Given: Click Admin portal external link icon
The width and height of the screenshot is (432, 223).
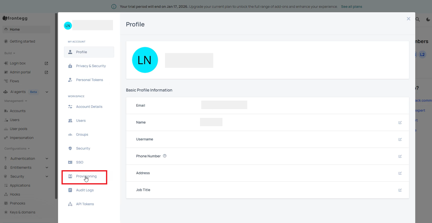Looking at the screenshot, I should click(46, 72).
